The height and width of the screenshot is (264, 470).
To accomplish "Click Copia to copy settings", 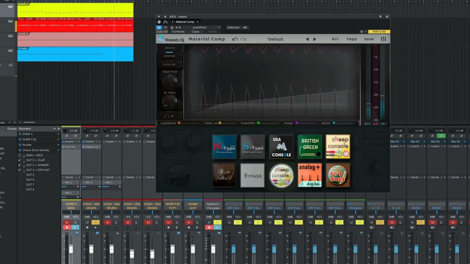I will pos(195,32).
